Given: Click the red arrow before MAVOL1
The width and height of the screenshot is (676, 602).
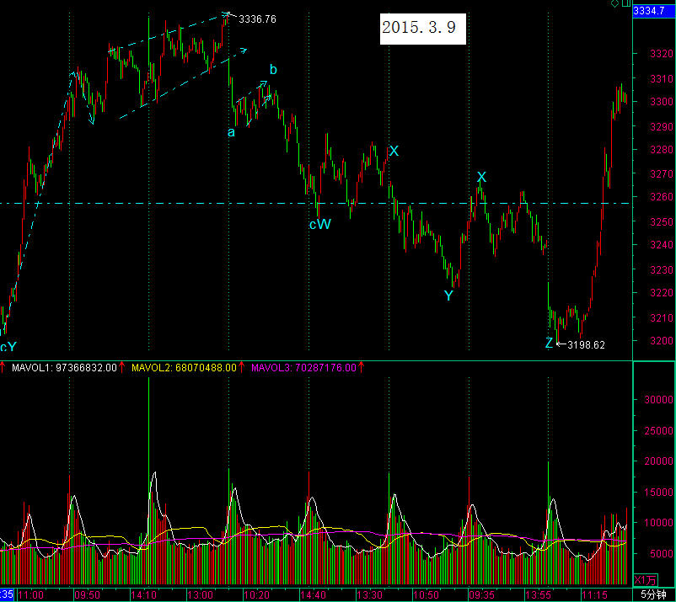Looking at the screenshot, I should 4,368.
